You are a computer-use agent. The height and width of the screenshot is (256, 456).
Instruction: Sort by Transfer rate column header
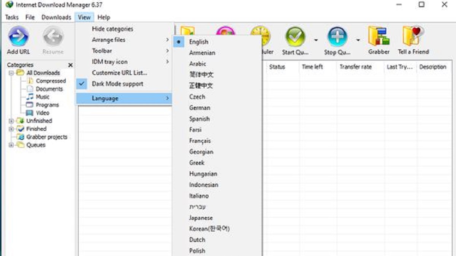[356, 67]
